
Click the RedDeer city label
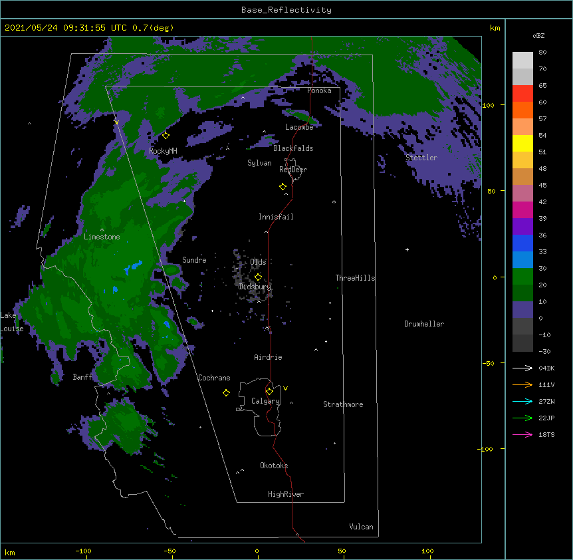click(293, 170)
